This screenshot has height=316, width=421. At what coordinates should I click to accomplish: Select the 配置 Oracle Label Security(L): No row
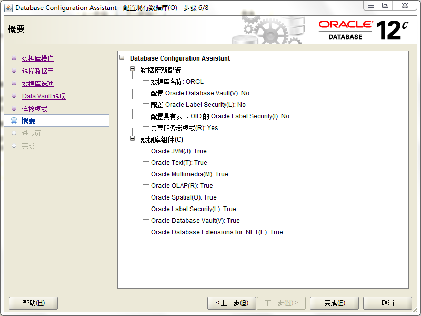click(198, 105)
